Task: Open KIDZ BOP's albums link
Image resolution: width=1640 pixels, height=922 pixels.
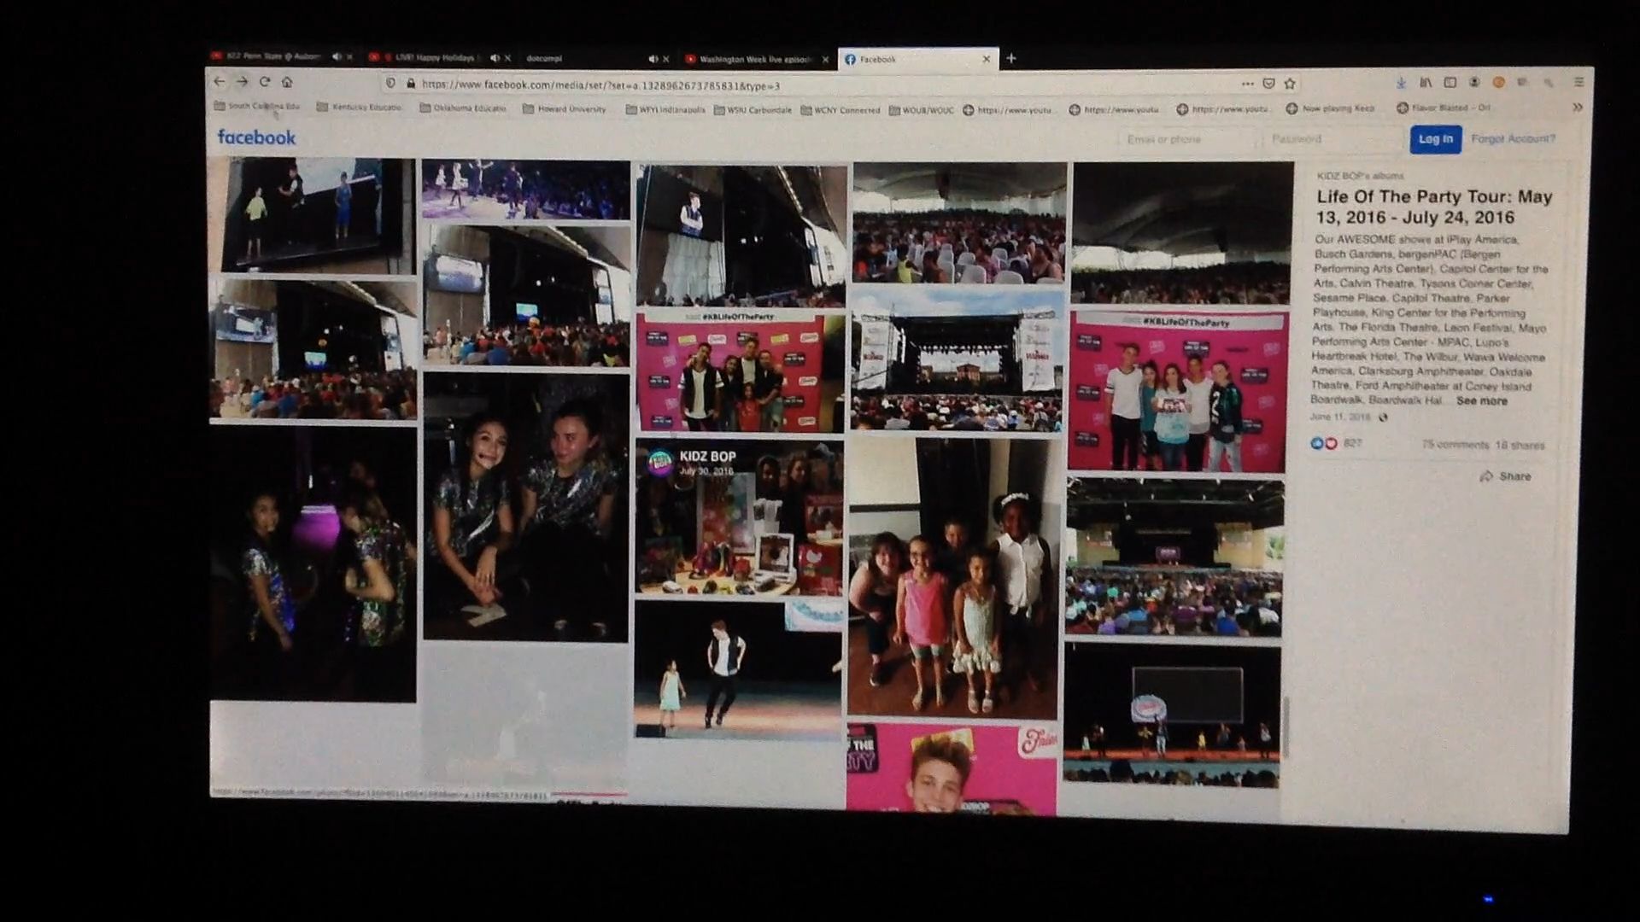Action: point(1360,176)
